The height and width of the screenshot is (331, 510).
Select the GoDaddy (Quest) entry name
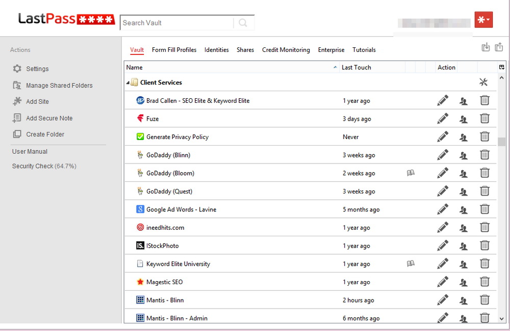pos(169,191)
